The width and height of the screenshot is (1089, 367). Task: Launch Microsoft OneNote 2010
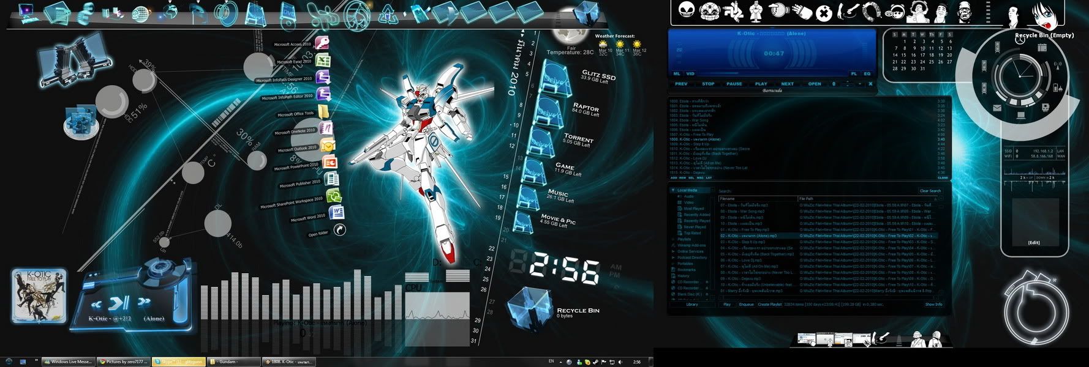pyautogui.click(x=326, y=129)
